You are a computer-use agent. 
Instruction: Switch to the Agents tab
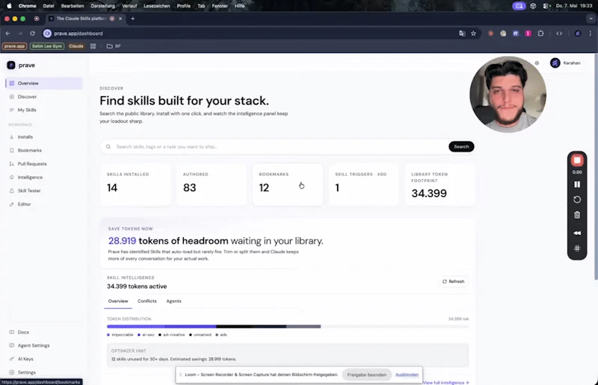click(173, 301)
